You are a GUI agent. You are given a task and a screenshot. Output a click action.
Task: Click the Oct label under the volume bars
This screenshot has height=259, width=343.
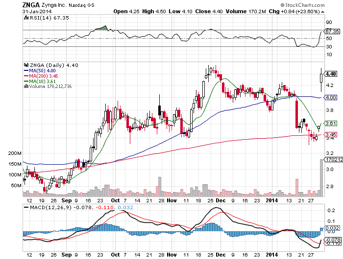coord(115,200)
